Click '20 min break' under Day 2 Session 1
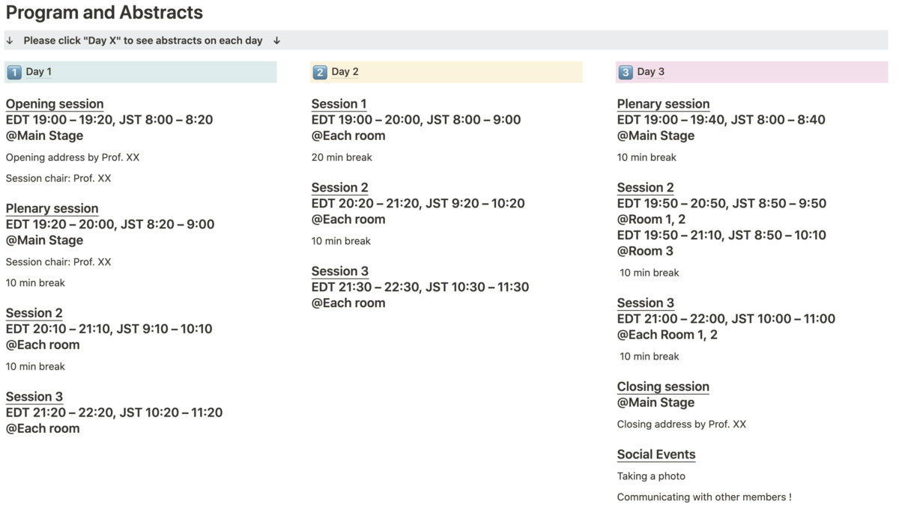Image resolution: width=899 pixels, height=507 pixels. pyautogui.click(x=342, y=157)
